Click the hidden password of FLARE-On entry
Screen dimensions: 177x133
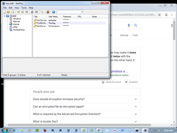coord(66,23)
